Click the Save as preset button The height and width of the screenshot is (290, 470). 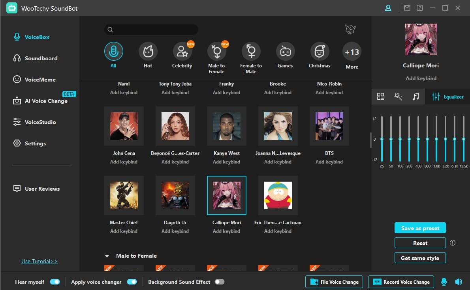click(420, 228)
